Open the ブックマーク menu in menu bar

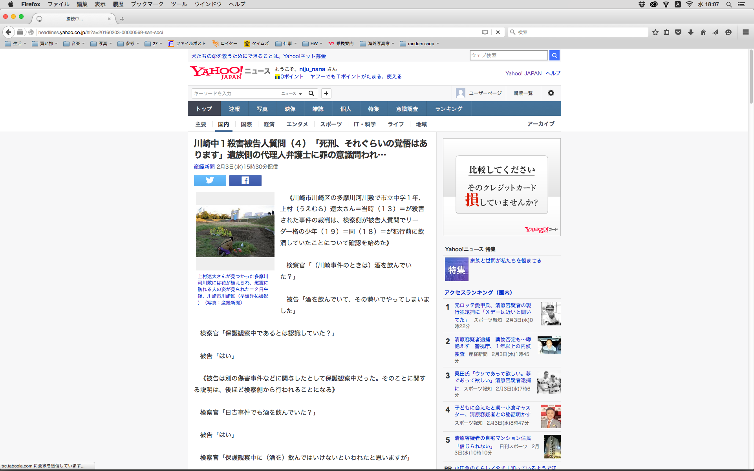click(x=147, y=4)
